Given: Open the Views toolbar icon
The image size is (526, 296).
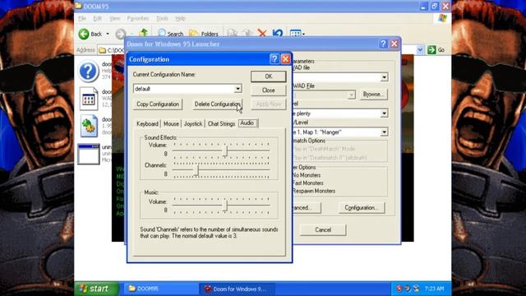Looking at the screenshot, I should (295, 34).
